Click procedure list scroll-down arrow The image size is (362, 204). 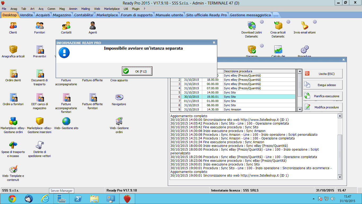tap(300, 109)
